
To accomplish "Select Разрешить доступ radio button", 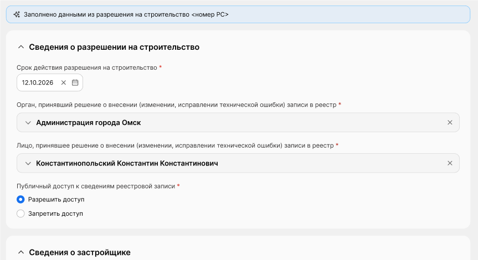I will pos(20,199).
